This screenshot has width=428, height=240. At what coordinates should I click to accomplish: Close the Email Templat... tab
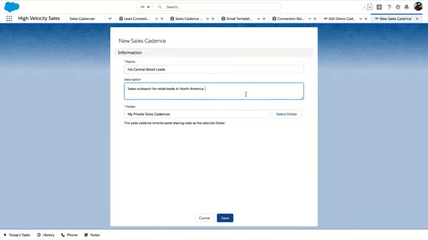(264, 19)
